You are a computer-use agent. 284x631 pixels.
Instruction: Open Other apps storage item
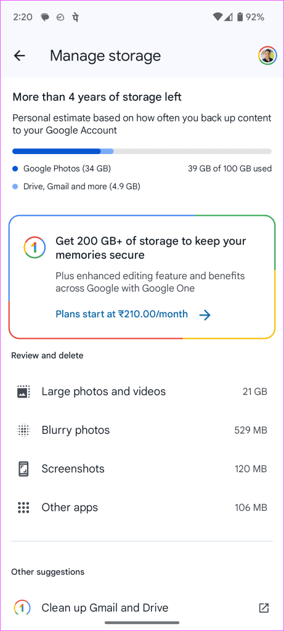pyautogui.click(x=142, y=508)
